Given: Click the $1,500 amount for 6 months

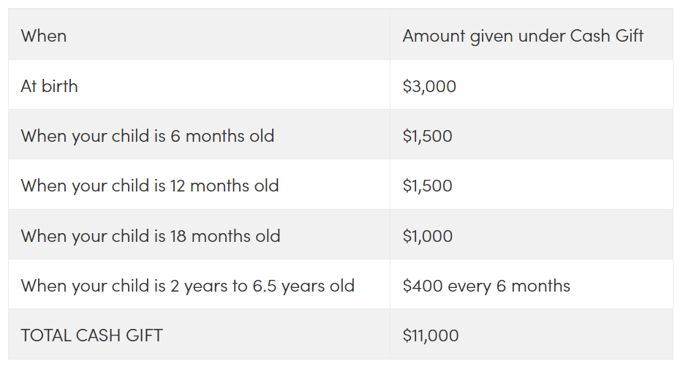Looking at the screenshot, I should tap(427, 136).
